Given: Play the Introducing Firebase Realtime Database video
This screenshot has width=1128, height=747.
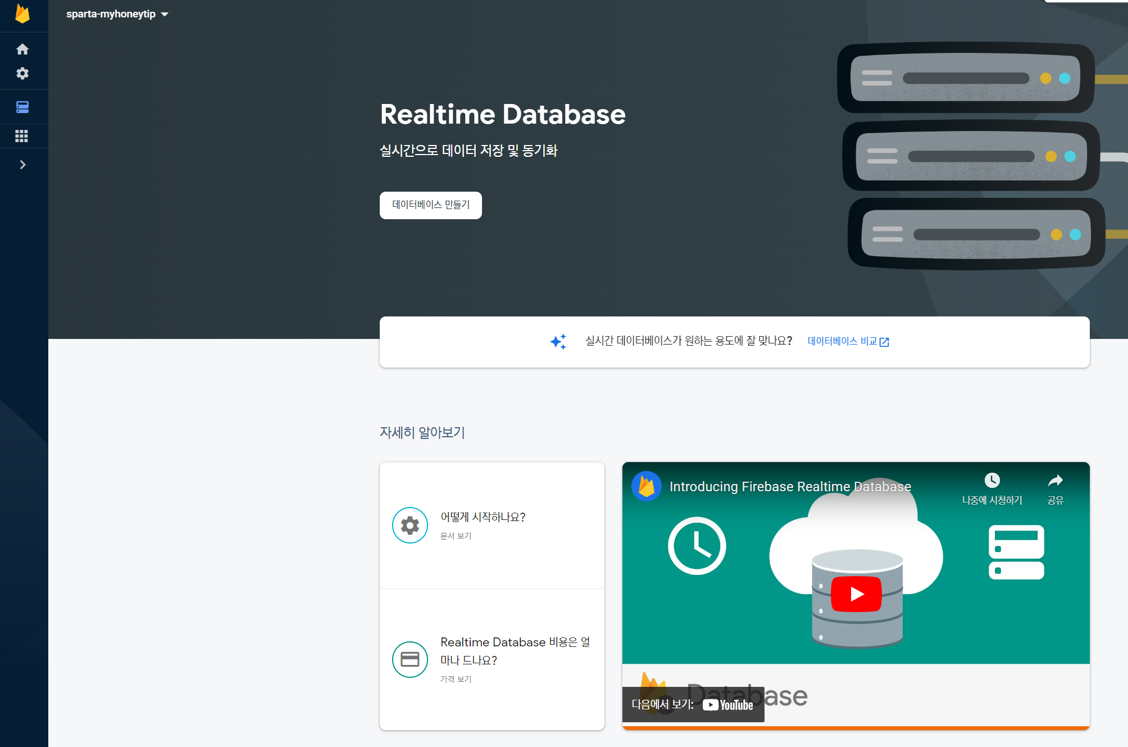Looking at the screenshot, I should click(856, 594).
